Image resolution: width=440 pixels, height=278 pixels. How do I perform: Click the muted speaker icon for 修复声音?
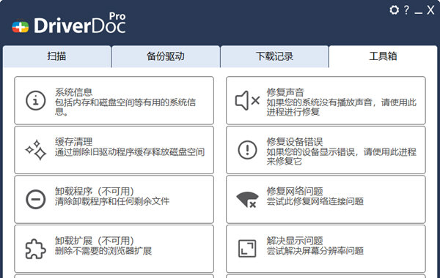coord(247,100)
